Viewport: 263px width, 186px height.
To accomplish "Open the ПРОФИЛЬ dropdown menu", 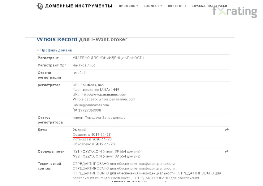I will [x=128, y=6].
